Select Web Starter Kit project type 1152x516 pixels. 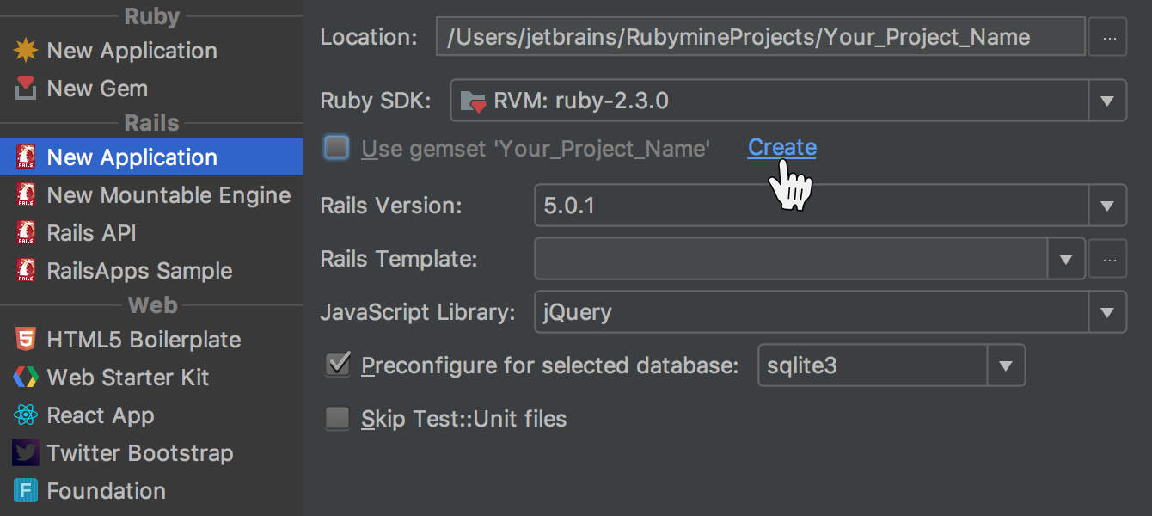151,378
